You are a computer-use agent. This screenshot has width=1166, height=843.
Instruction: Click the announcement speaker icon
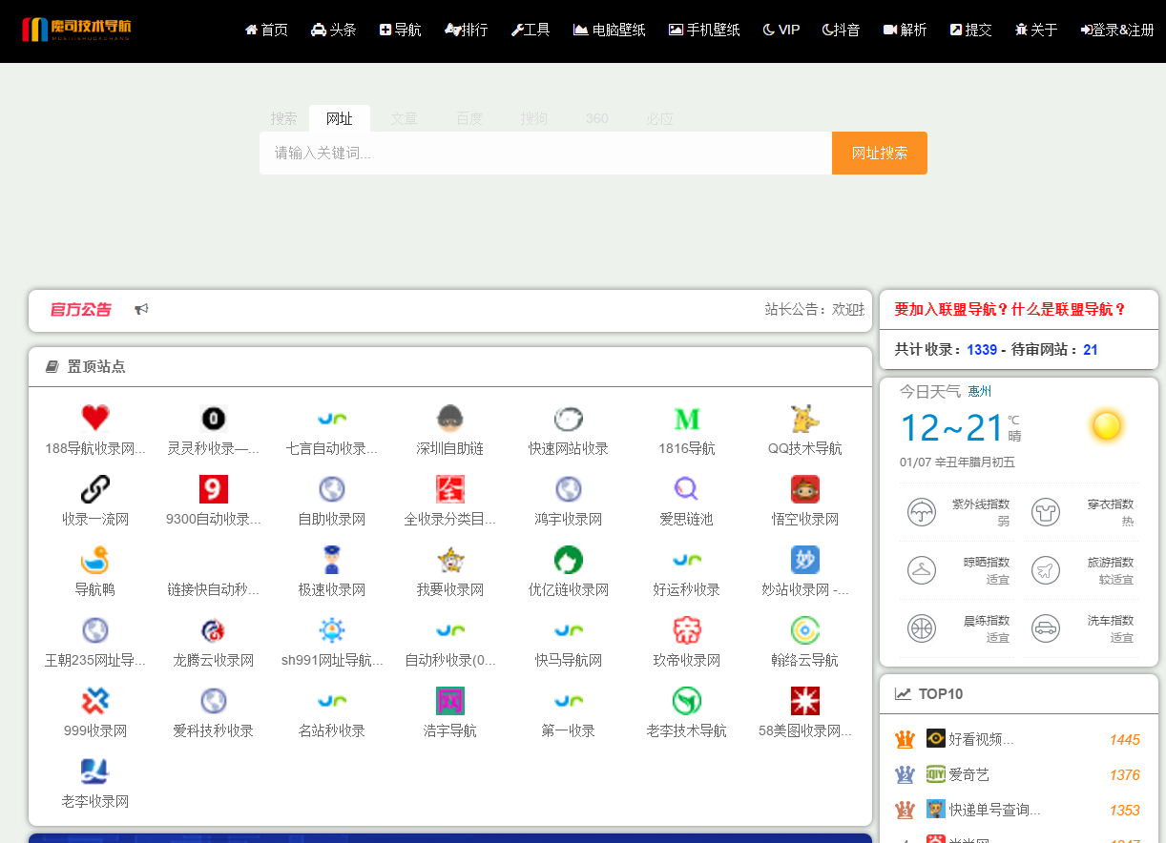coord(141,309)
